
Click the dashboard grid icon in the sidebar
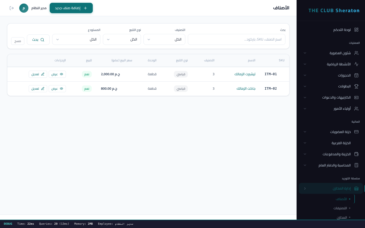pyautogui.click(x=356, y=30)
